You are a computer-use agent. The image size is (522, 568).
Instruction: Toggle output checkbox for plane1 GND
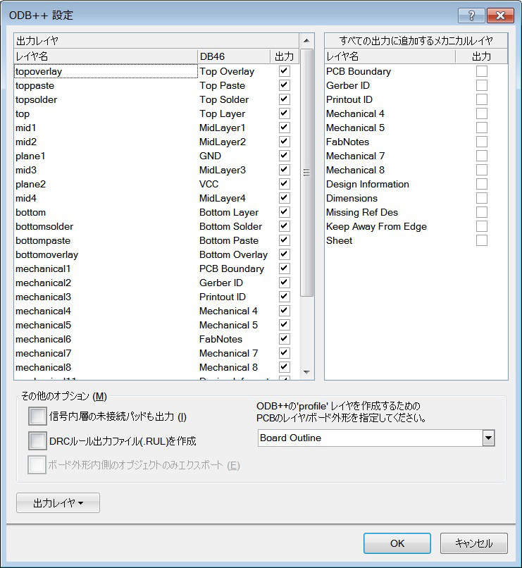pos(285,156)
